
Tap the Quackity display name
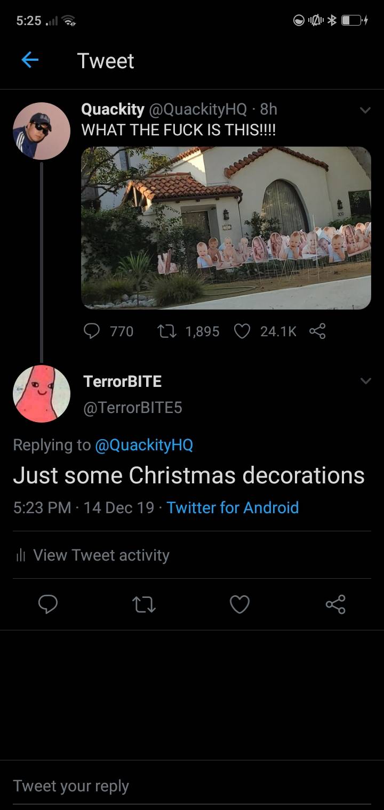tap(113, 109)
